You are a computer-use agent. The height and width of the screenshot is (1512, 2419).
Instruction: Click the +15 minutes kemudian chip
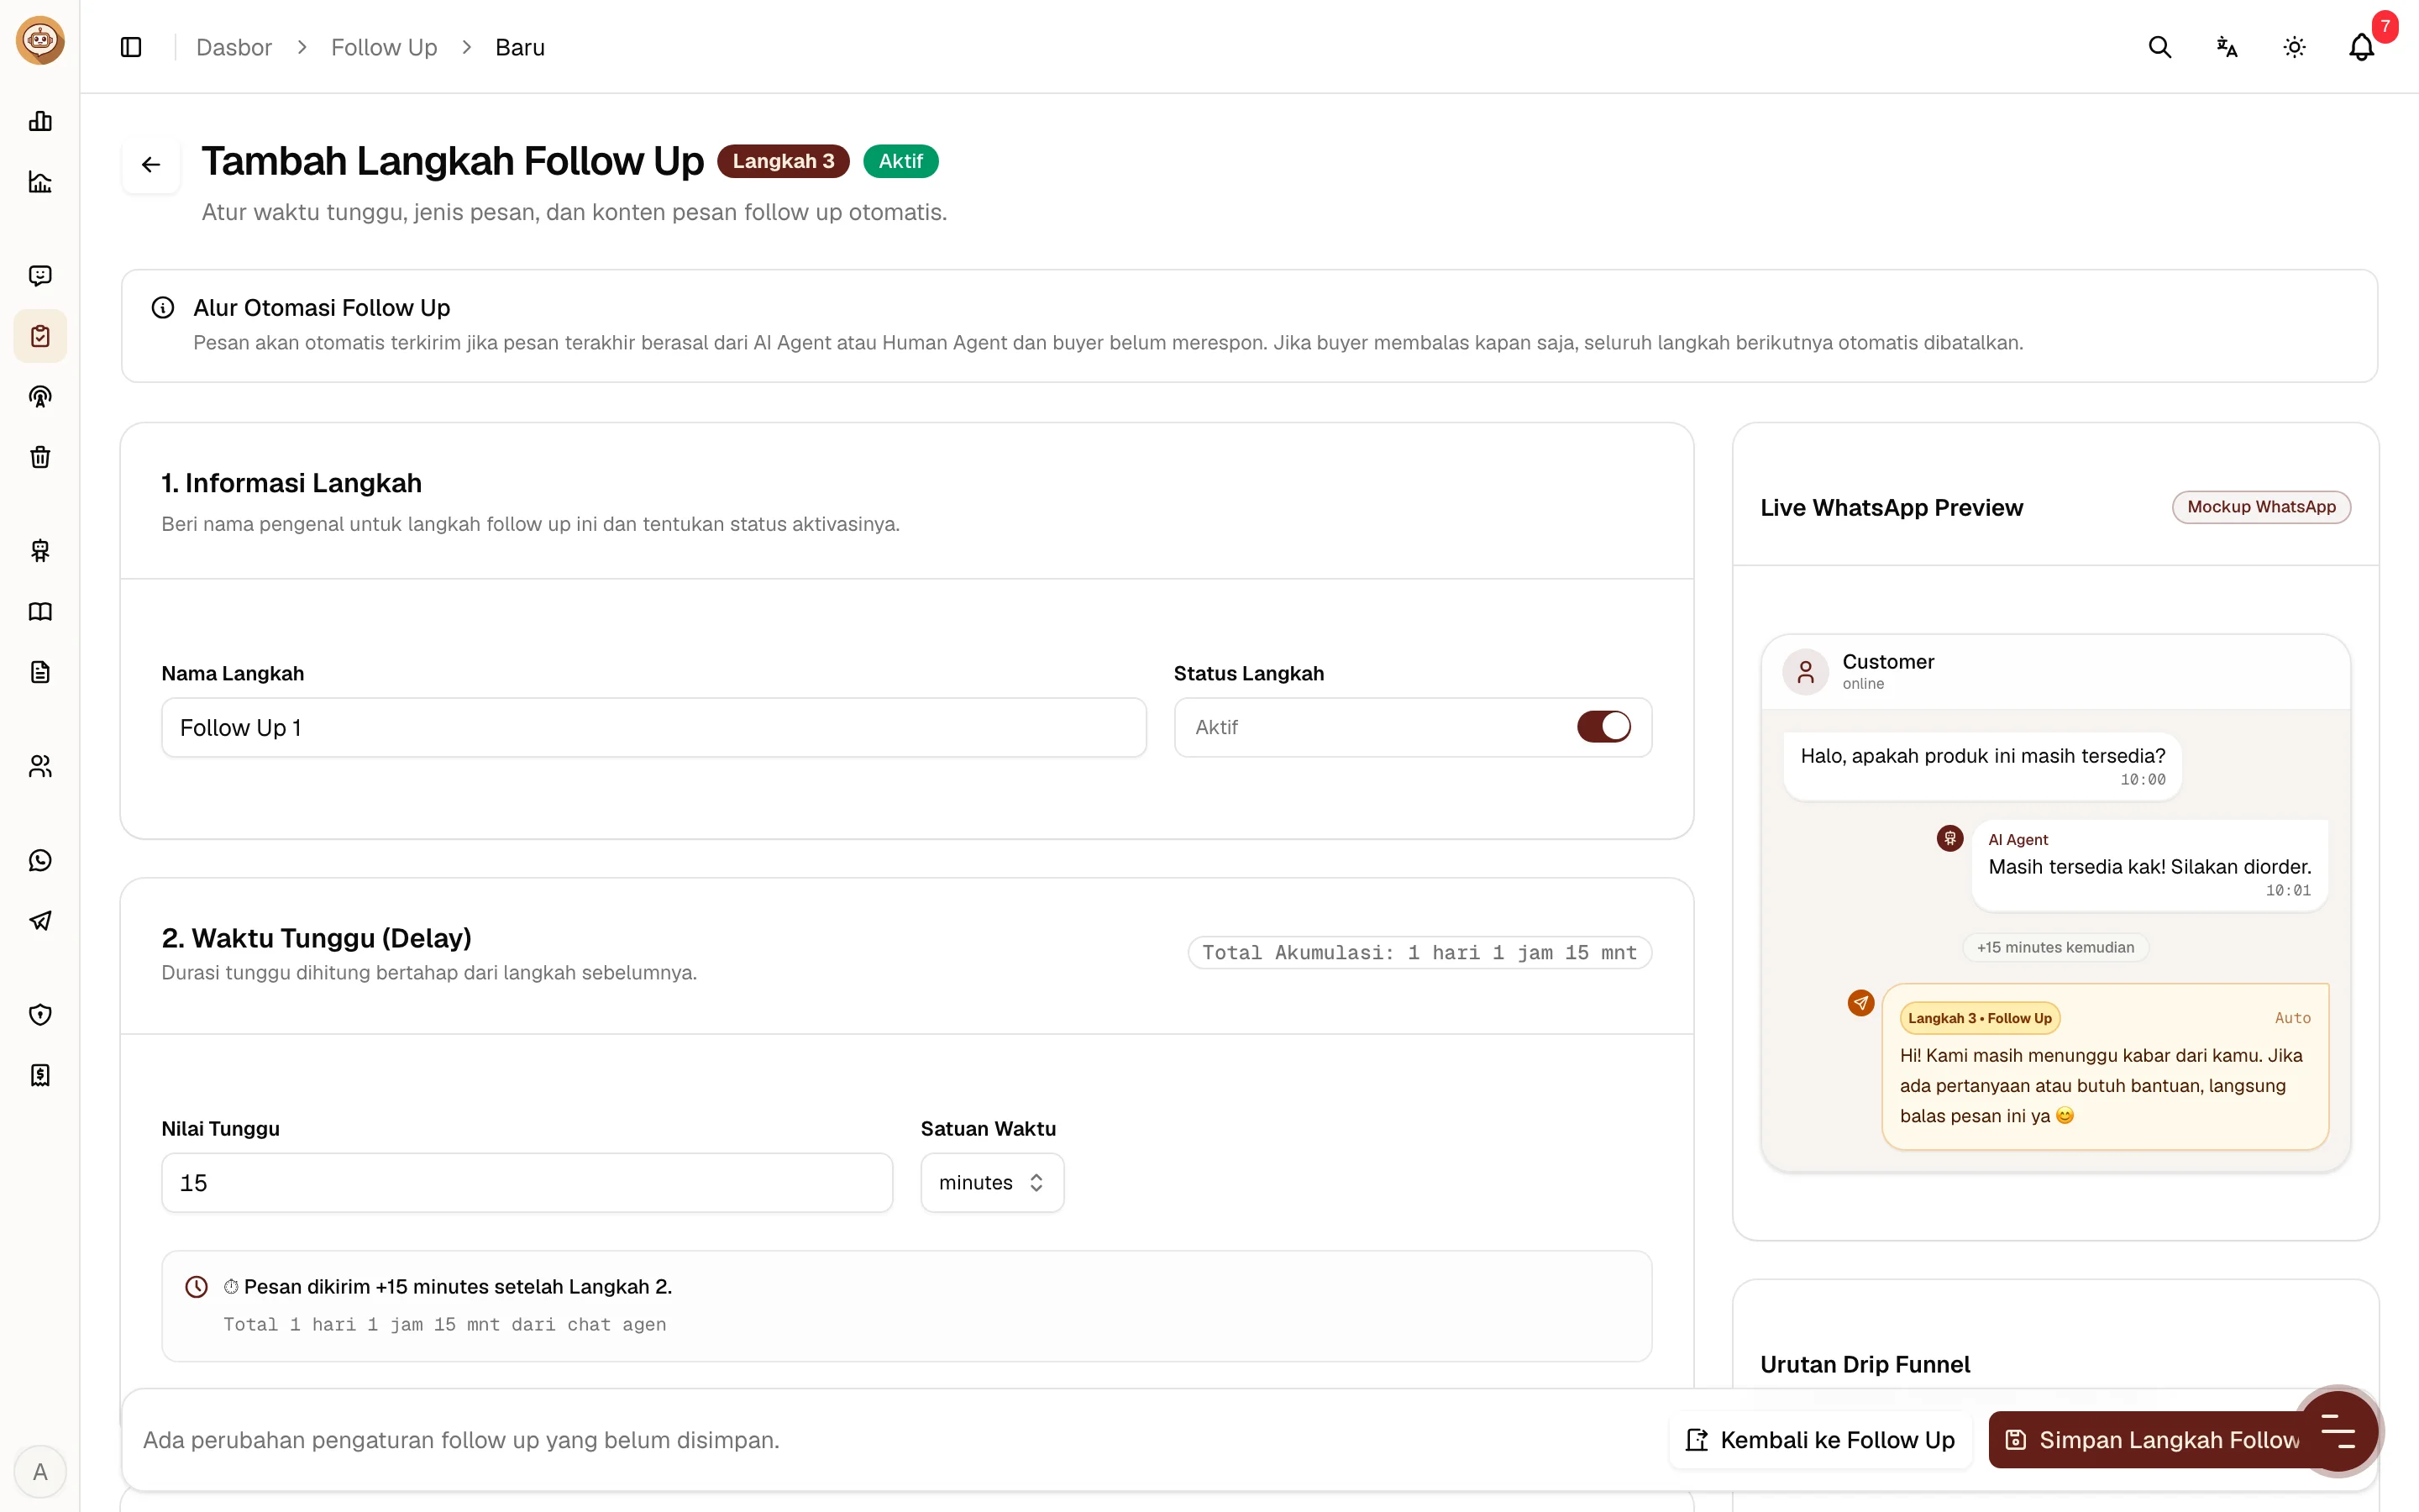pyautogui.click(x=2055, y=947)
